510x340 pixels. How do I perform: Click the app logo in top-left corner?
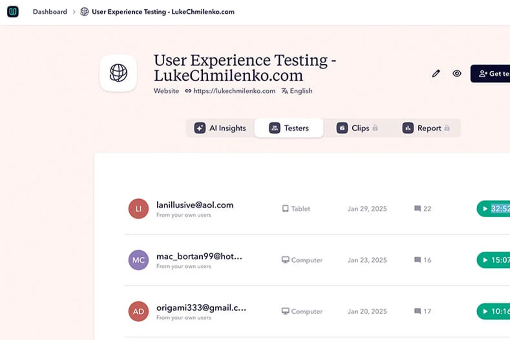[13, 11]
